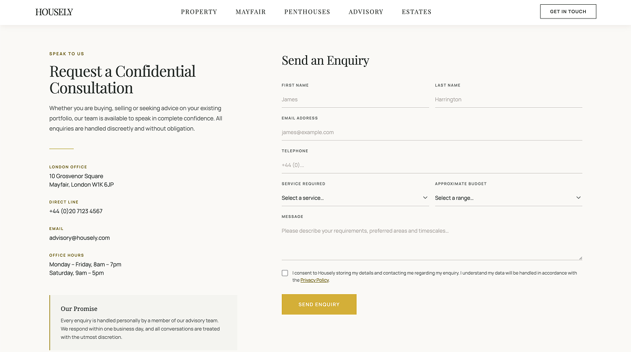Open the Privacy Policy link
631x352 pixels.
314,280
